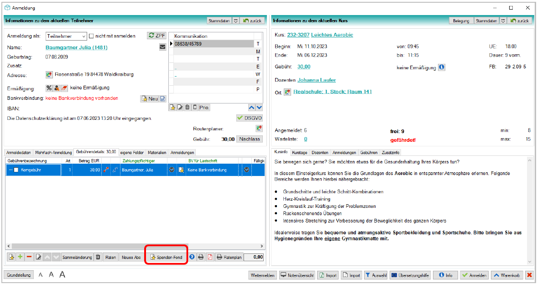Open the Zahlungspflichtiger dropdown for Baumgartner, Julia

(x=172, y=170)
